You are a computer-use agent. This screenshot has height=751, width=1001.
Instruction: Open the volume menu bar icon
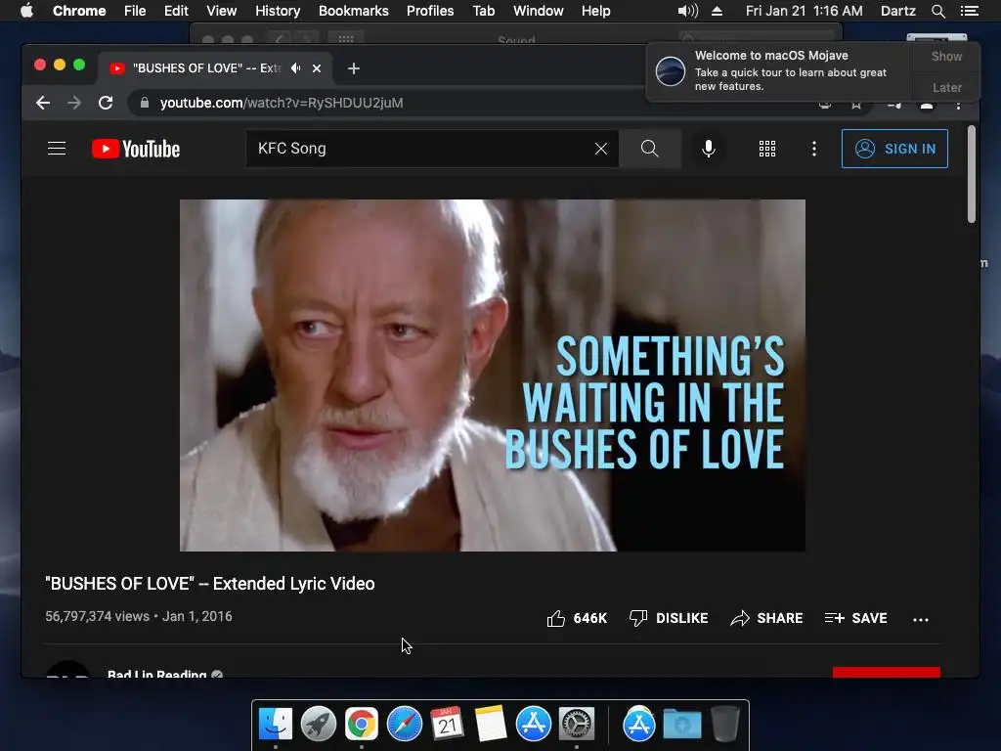click(x=687, y=11)
